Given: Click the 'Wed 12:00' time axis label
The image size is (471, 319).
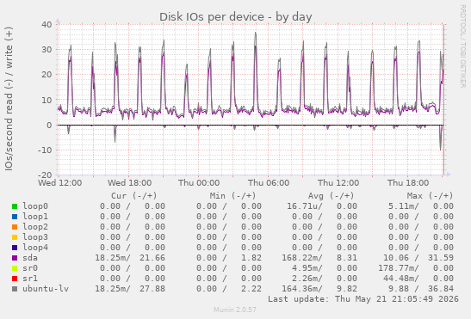Looking at the screenshot, I should pos(59,183).
